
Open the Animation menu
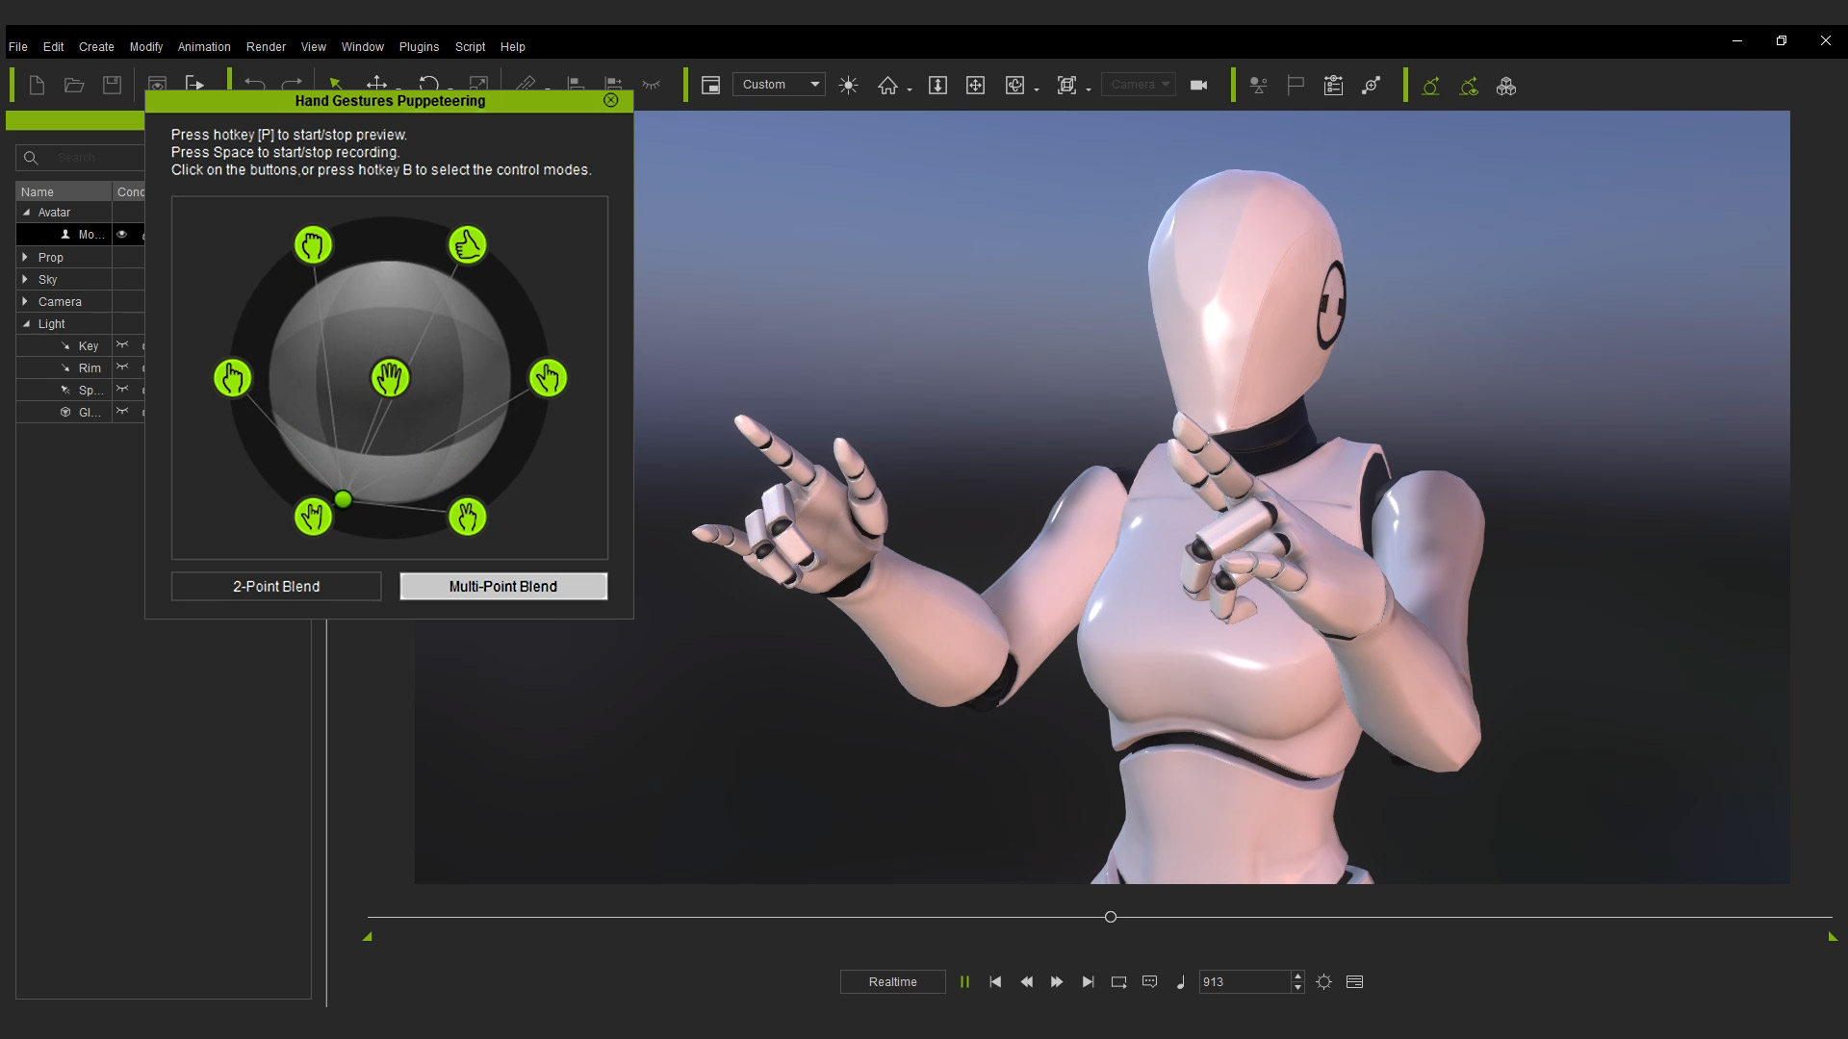[x=204, y=46]
